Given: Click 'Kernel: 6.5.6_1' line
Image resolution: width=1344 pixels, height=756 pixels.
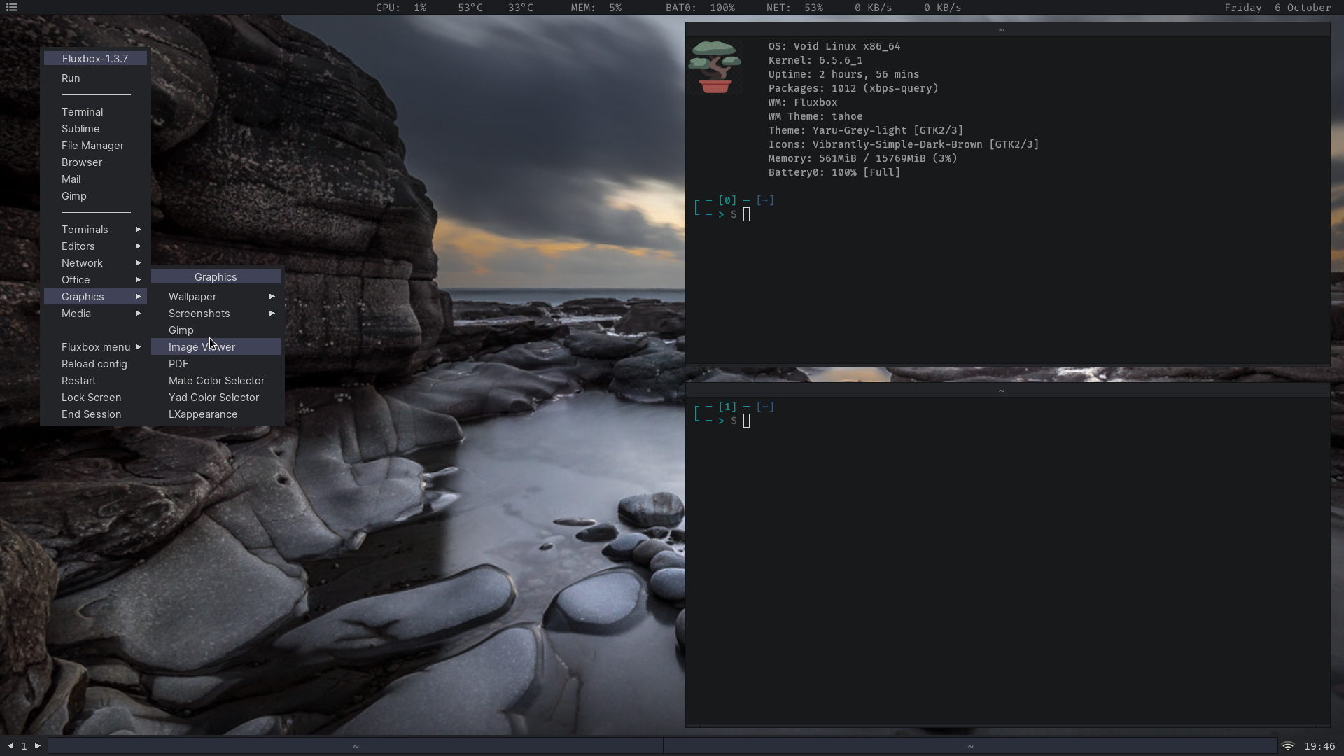Looking at the screenshot, I should [815, 60].
